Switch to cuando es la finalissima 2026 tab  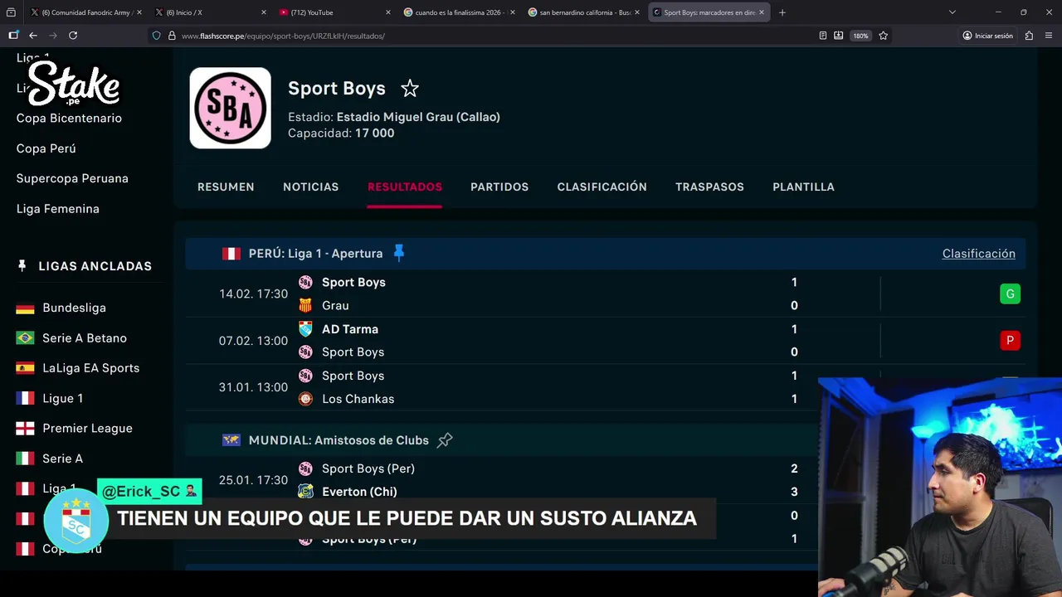pyautogui.click(x=460, y=12)
